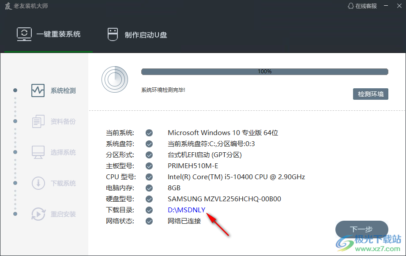Select the 资料备份 step
Screen dimensions: 406x256
(x=53, y=121)
